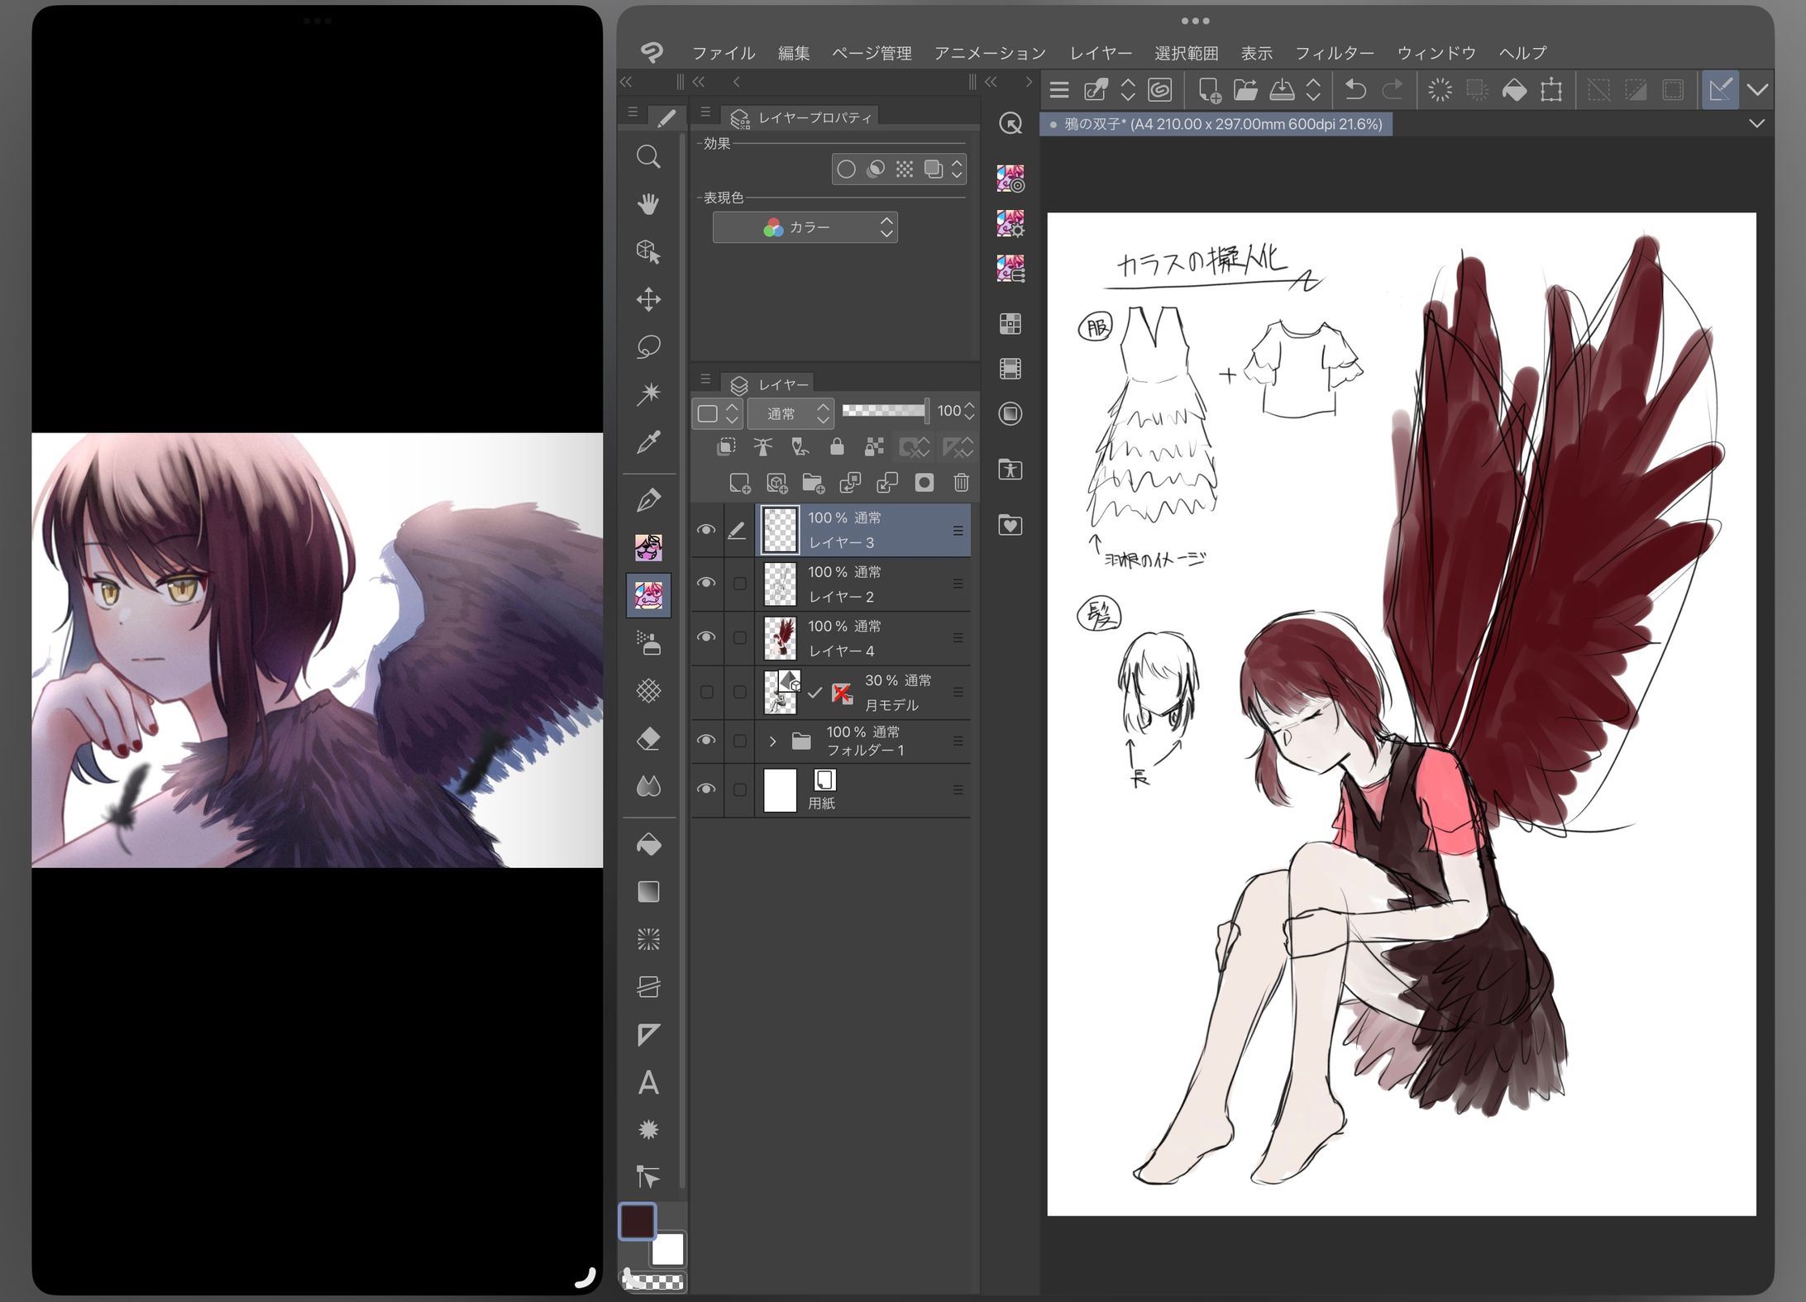Select the Move layer tool

click(x=648, y=299)
